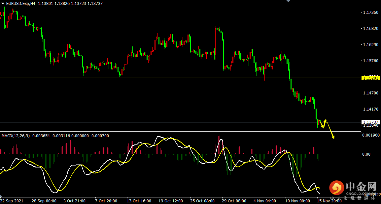Image resolution: width=381 pixels, height=204 pixels.
Task: Click the EURUSD.Exp,H4 chart title
Action: (x=21, y=4)
